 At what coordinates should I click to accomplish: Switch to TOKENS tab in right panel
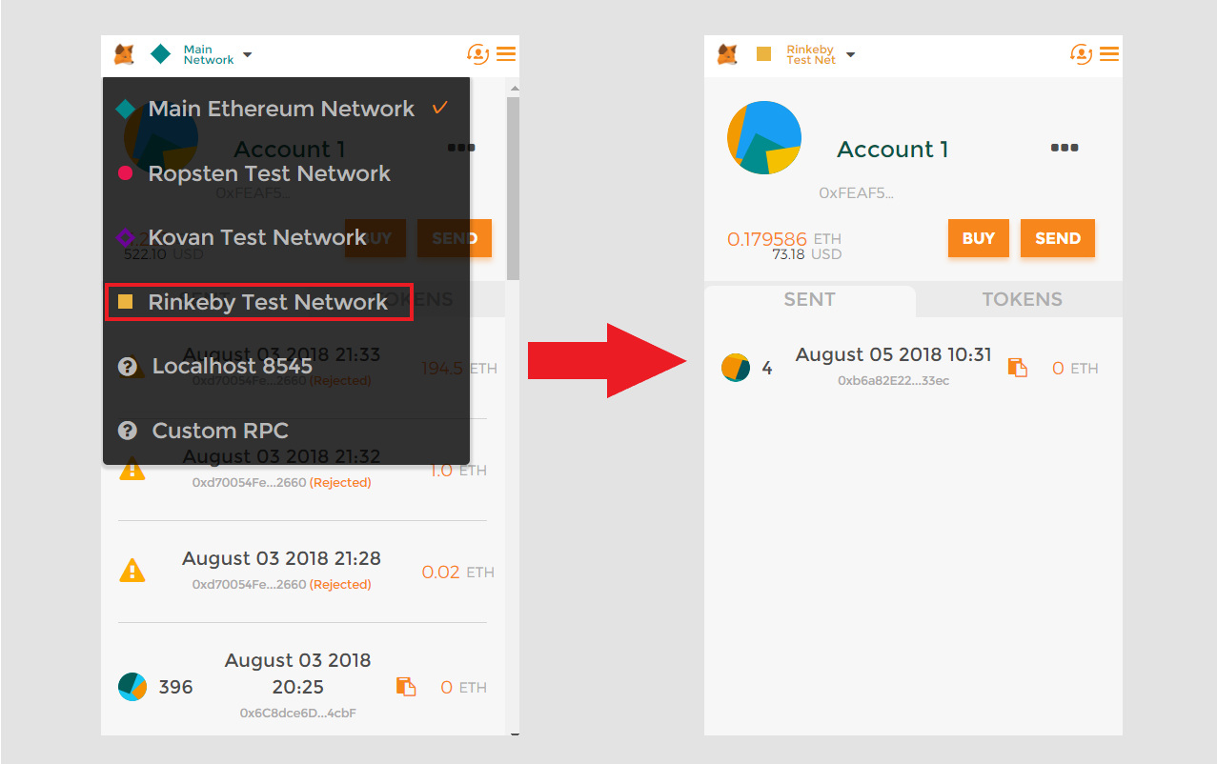point(1022,300)
